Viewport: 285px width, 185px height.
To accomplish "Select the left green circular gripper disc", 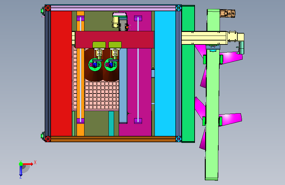I will point(95,65).
